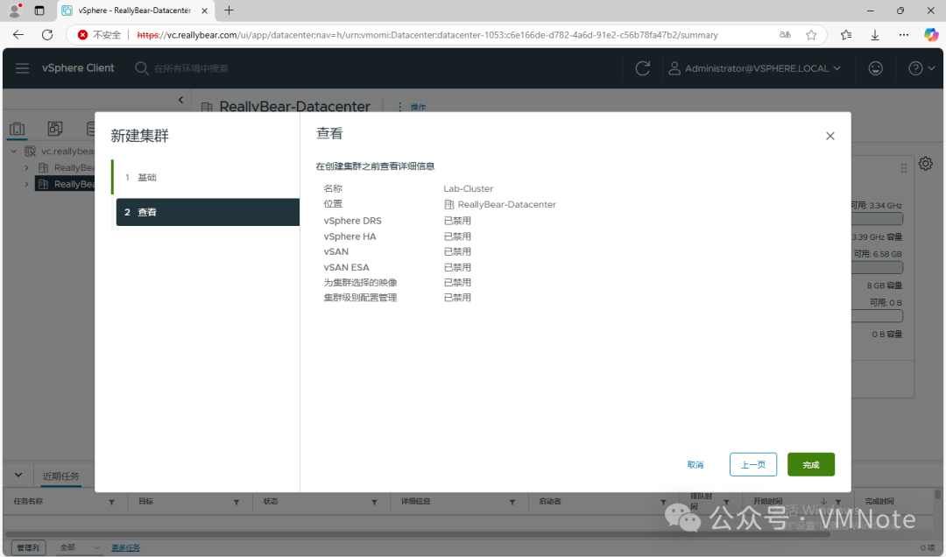
Task: Collapse the navigation sidebar with the chevron
Action: click(x=180, y=100)
